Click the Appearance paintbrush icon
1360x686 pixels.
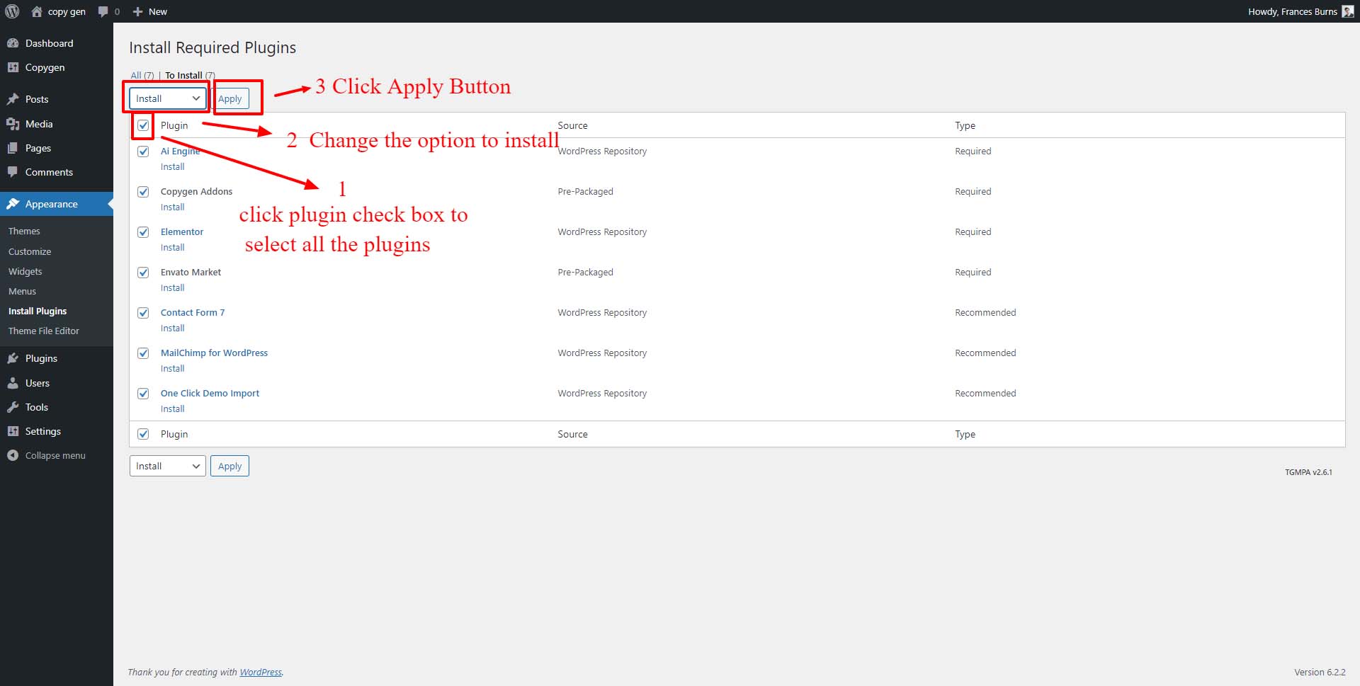pos(13,204)
